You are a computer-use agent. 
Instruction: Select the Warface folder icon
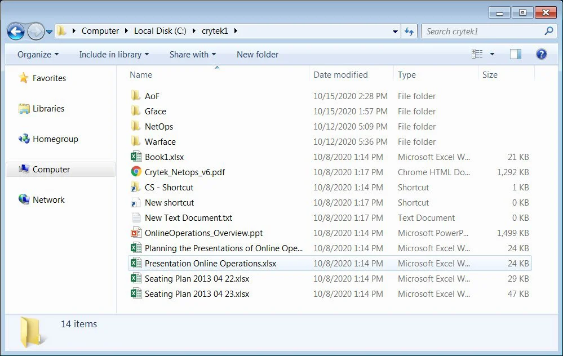[136, 141]
